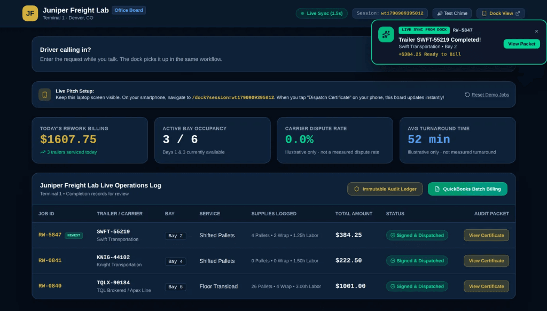Click the smartphone icon in Live Pitch Setup
This screenshot has height=311, width=547.
coord(45,95)
